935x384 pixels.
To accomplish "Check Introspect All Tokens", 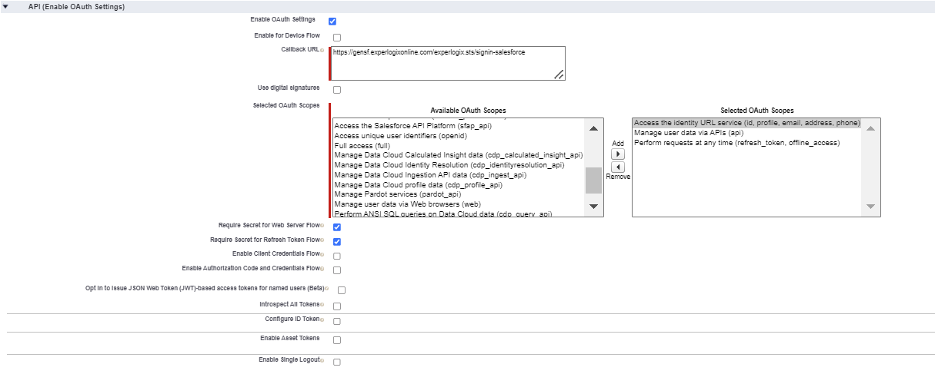I will tap(337, 306).
